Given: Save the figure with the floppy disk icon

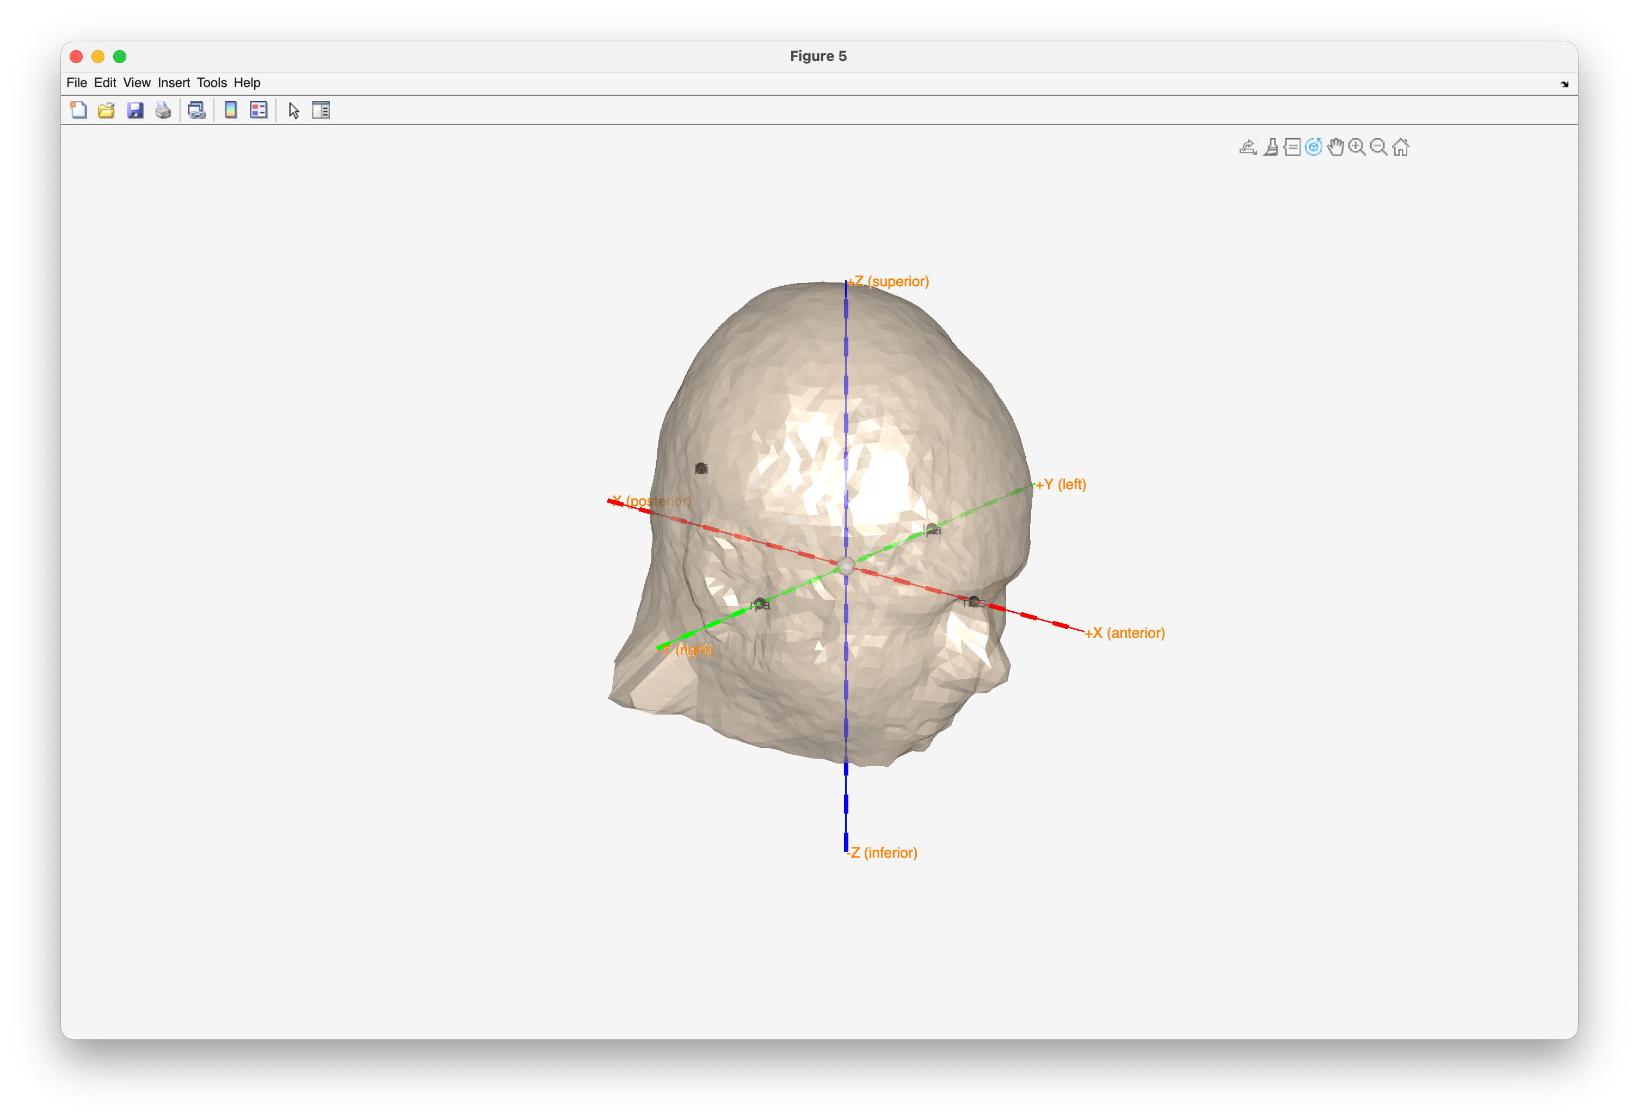Looking at the screenshot, I should coord(135,110).
